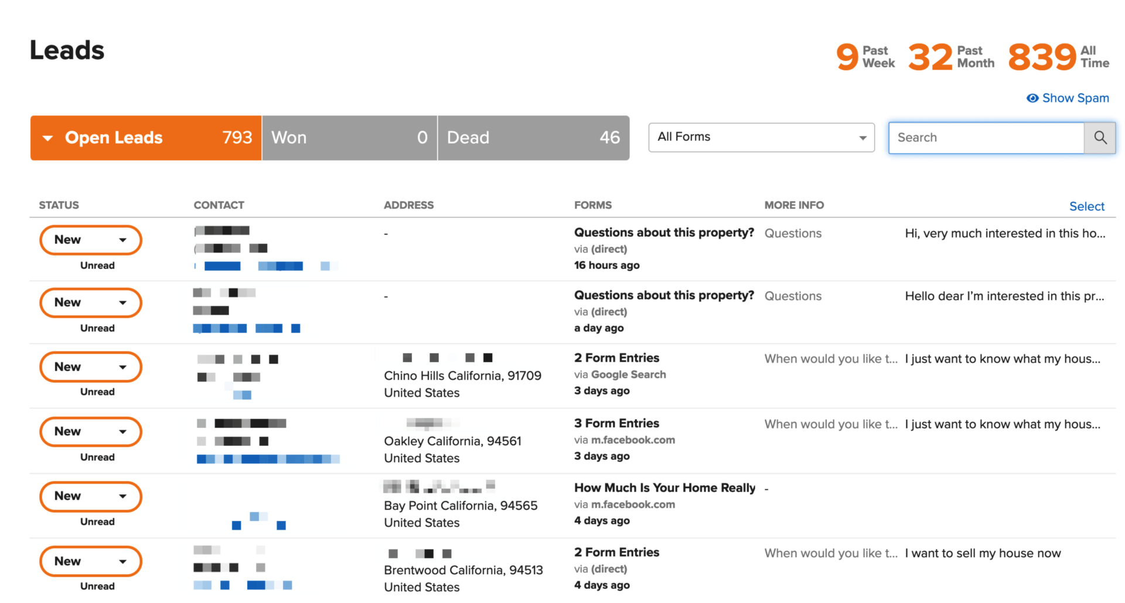Click the Open Leads triangle arrow icon
Viewport: 1125px width, 603px height.
(x=48, y=138)
